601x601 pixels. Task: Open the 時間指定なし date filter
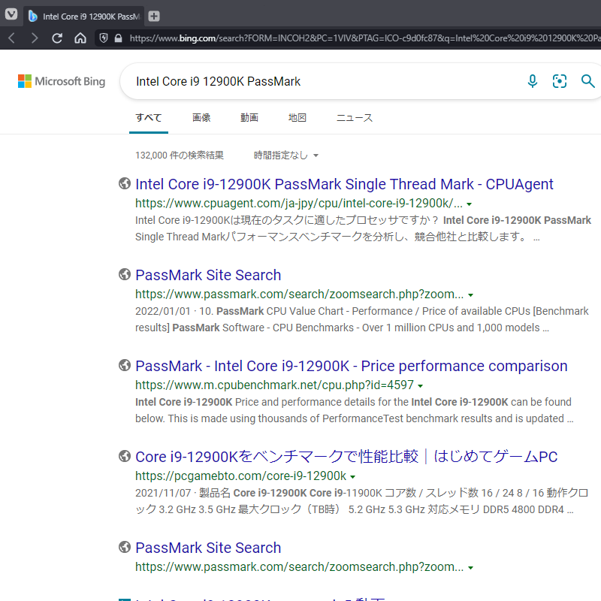[286, 156]
